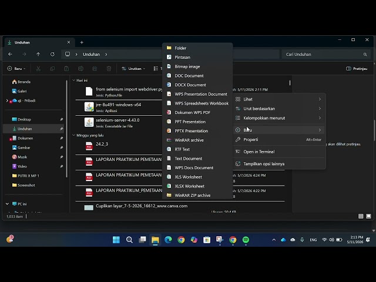
Task: Collapse the Minggu yang lalu group
Action: (x=73, y=135)
